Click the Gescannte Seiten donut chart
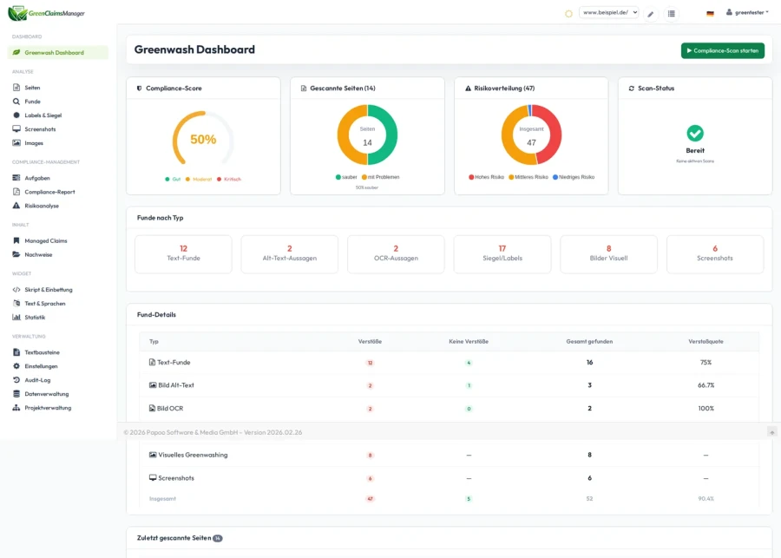Image resolution: width=781 pixels, height=558 pixels. [x=368, y=135]
